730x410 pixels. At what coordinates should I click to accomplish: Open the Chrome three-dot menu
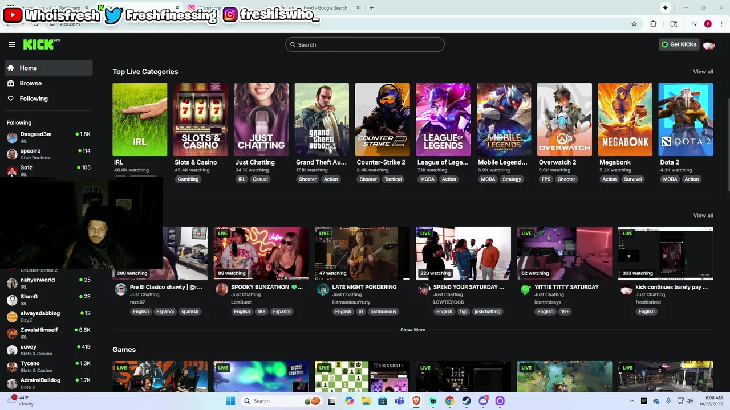tap(721, 24)
